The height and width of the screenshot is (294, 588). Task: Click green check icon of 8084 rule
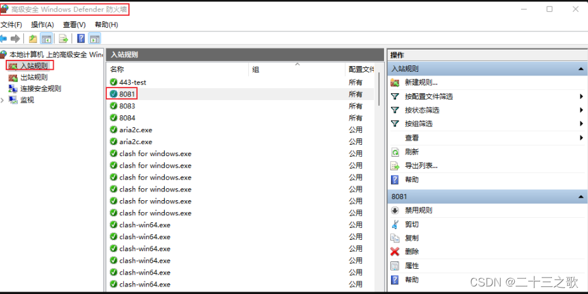tap(114, 118)
